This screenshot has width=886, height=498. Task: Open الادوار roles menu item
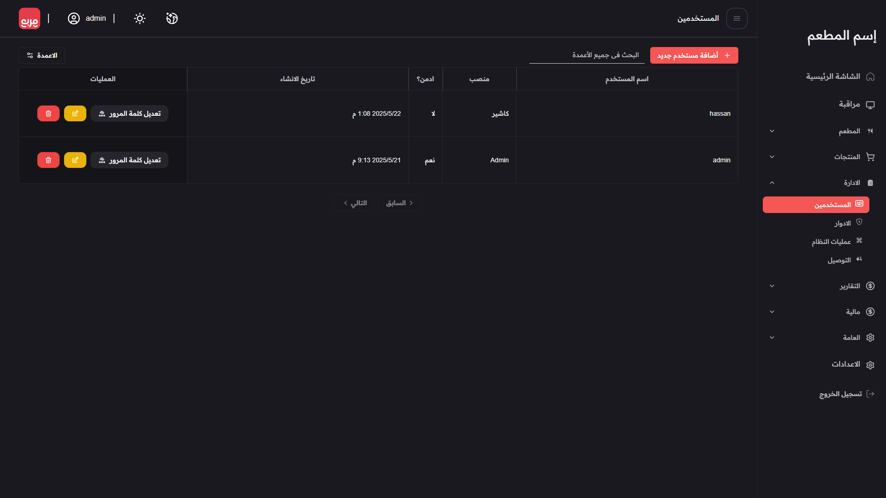(x=843, y=223)
